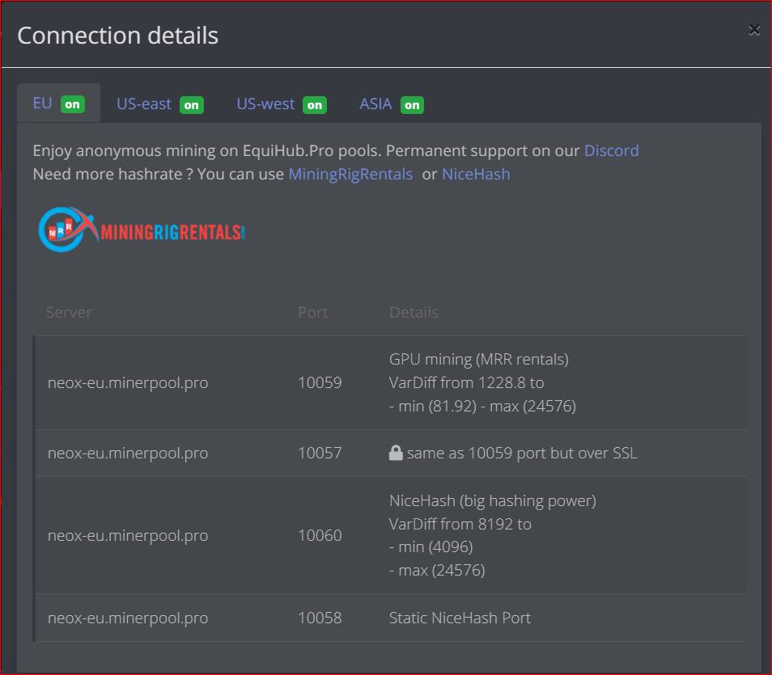
Task: Click the green 'on' badge next to EU
Action: [72, 104]
